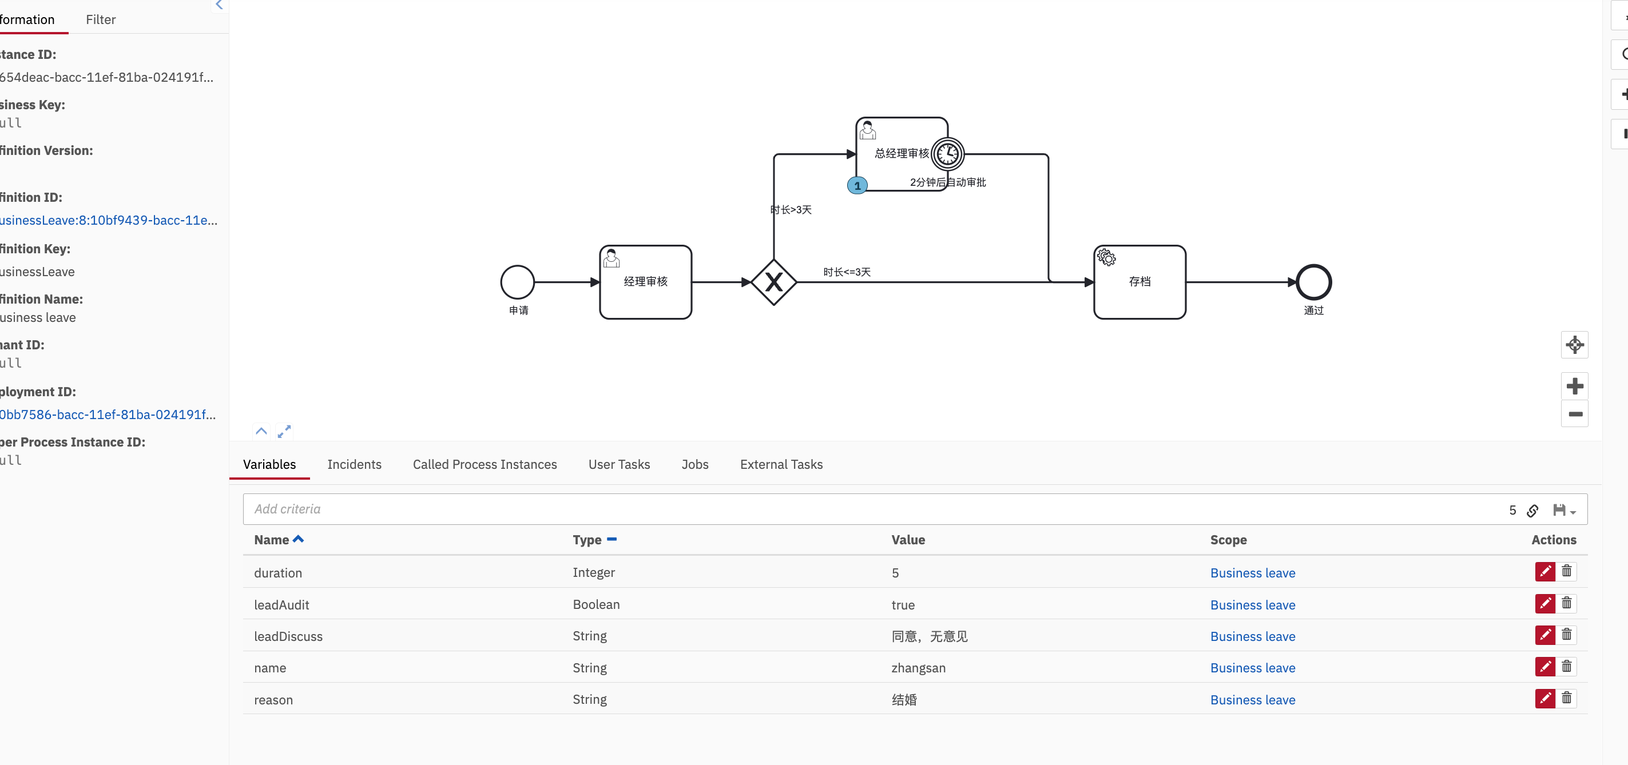Viewport: 1628px width, 765px height.
Task: Delete the reason variable with trash icon
Action: (1566, 698)
